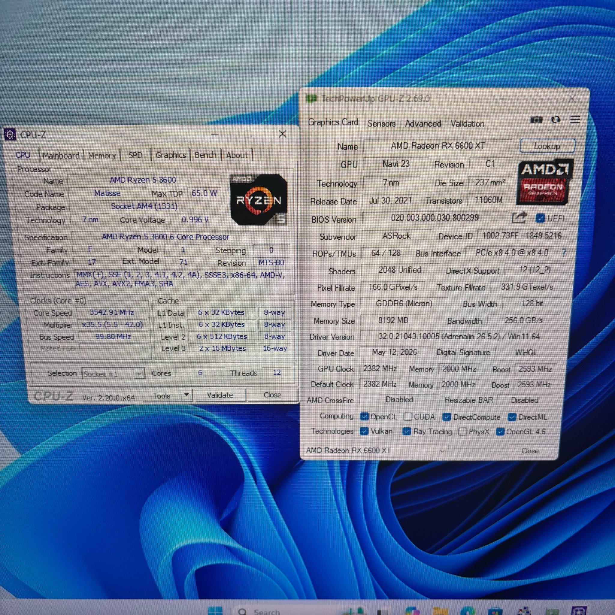Screen dimensions: 615x615
Task: Click the Close button in GPU-Z
Action: click(530, 451)
